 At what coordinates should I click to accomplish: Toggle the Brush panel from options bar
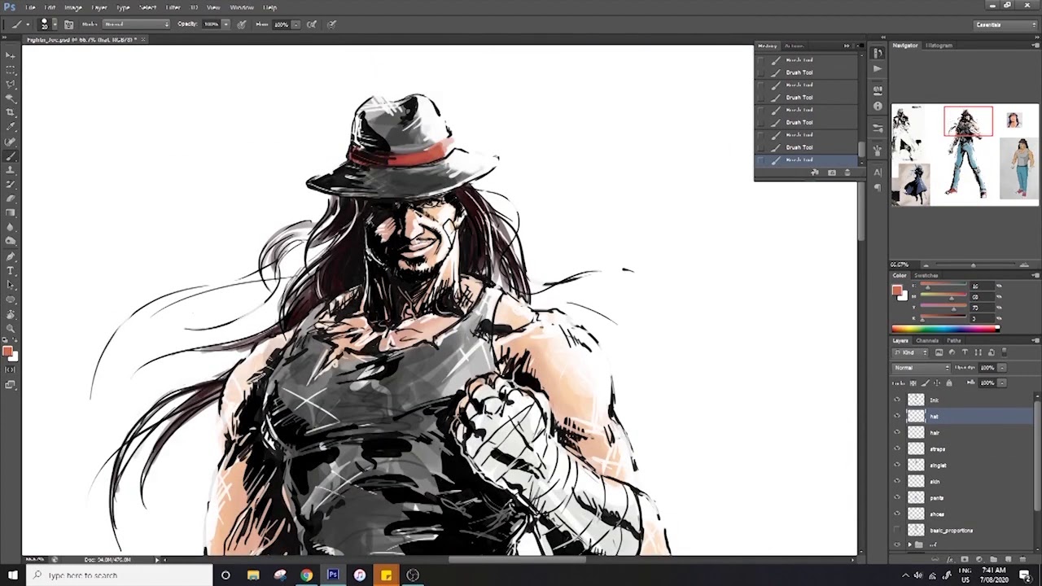pos(69,24)
